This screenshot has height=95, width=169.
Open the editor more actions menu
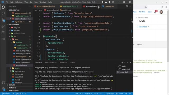coord(130,6)
